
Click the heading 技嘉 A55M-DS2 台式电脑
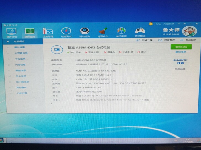pos(89,48)
